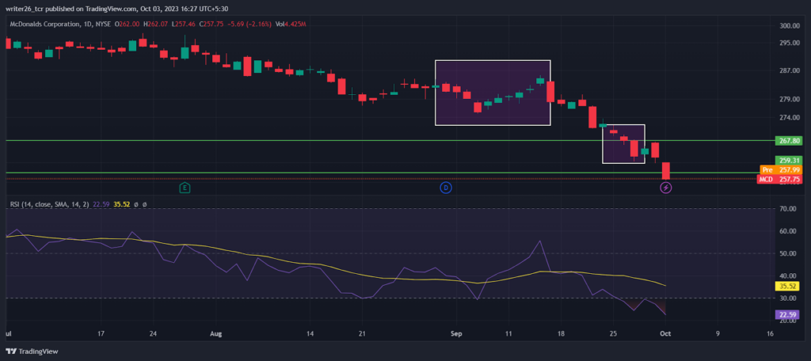Viewport: 811px width, 361px height.
Task: Click the 274.00 price axis label
Action: [x=788, y=117]
